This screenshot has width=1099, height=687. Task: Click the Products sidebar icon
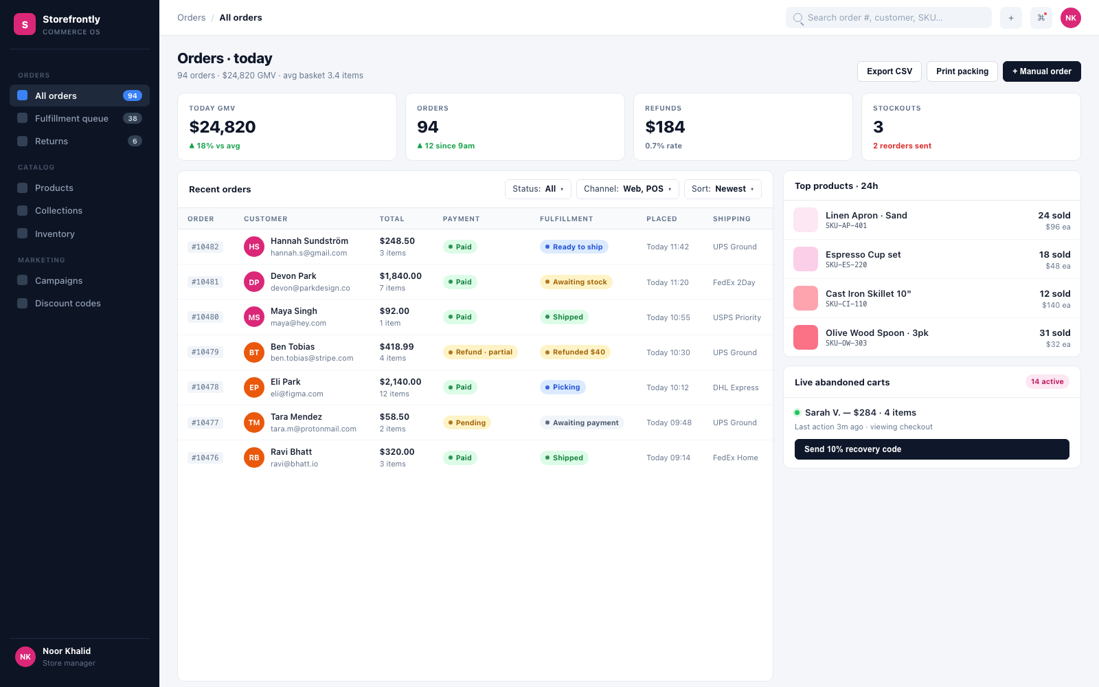point(23,188)
